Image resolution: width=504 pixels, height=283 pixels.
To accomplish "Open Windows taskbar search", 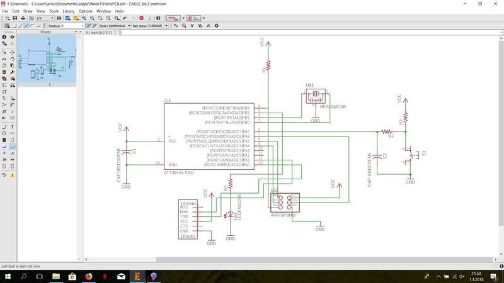I will 23,276.
